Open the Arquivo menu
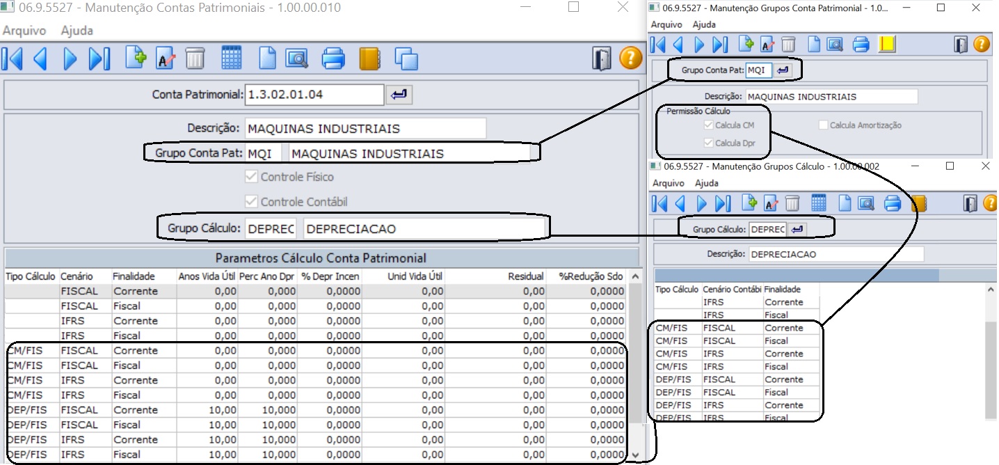This screenshot has height=465, width=999. (24, 30)
